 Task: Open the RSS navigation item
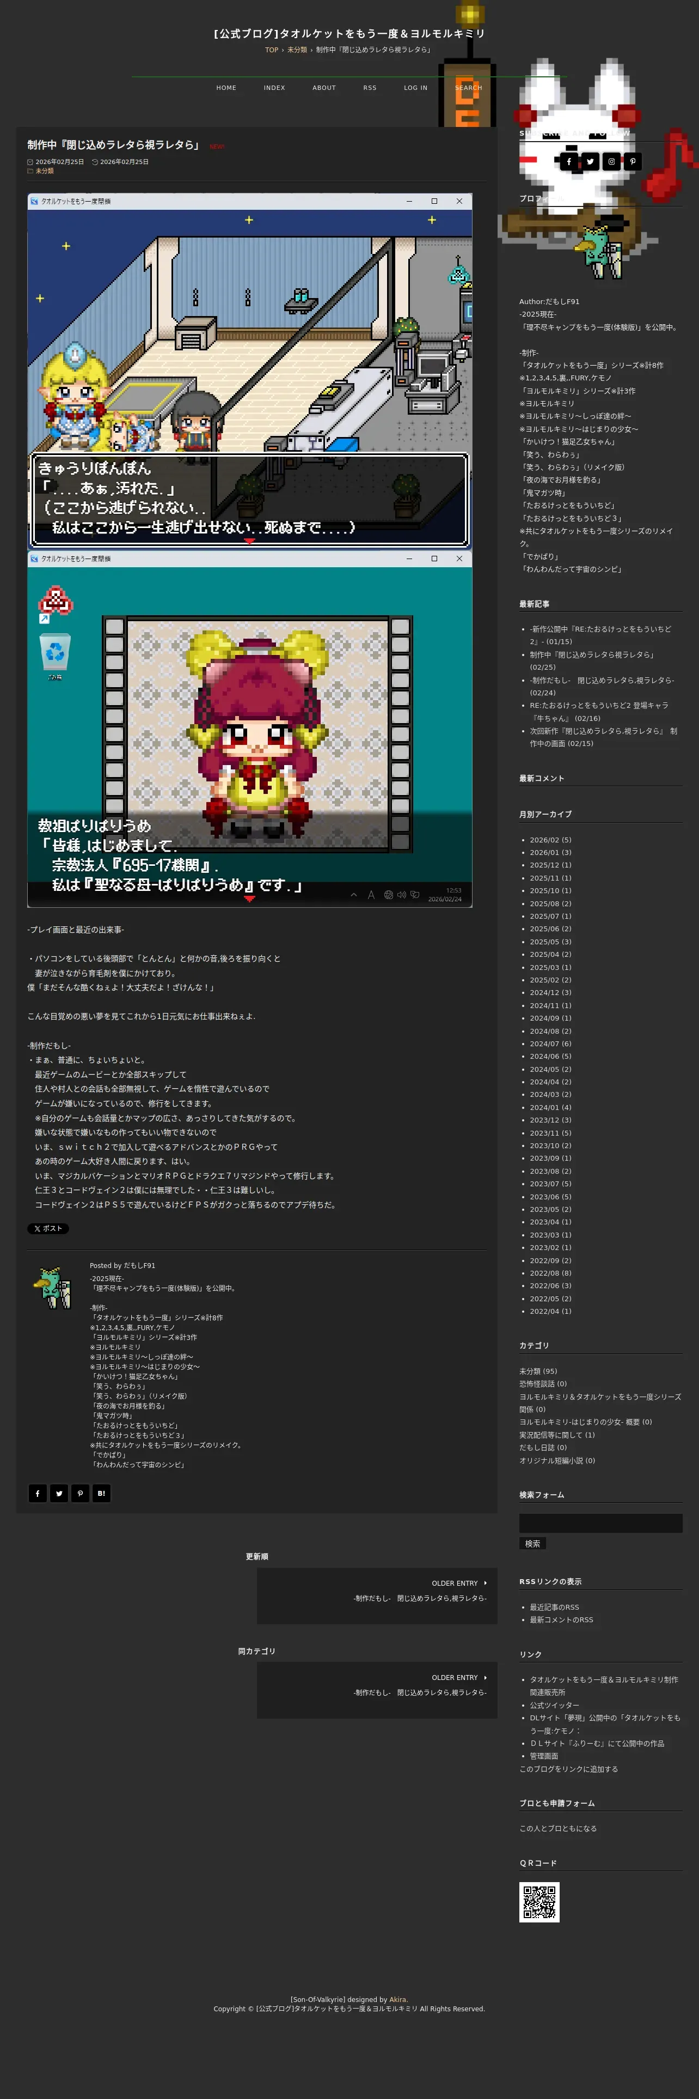point(370,88)
